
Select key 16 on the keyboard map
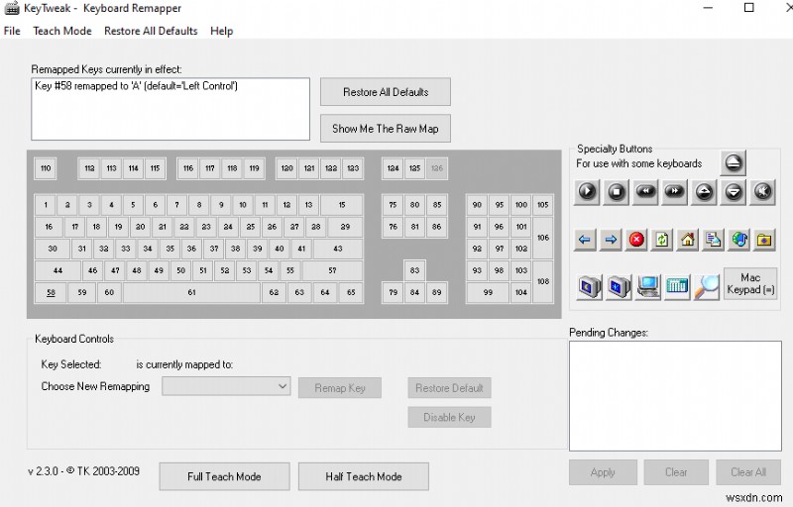pyautogui.click(x=49, y=227)
